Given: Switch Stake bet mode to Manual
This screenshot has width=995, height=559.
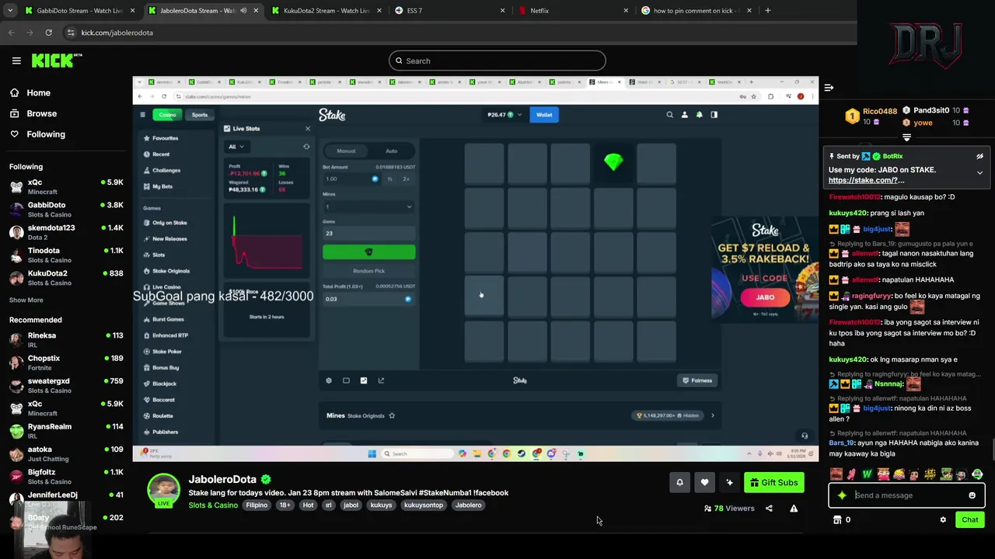Looking at the screenshot, I should [x=346, y=151].
